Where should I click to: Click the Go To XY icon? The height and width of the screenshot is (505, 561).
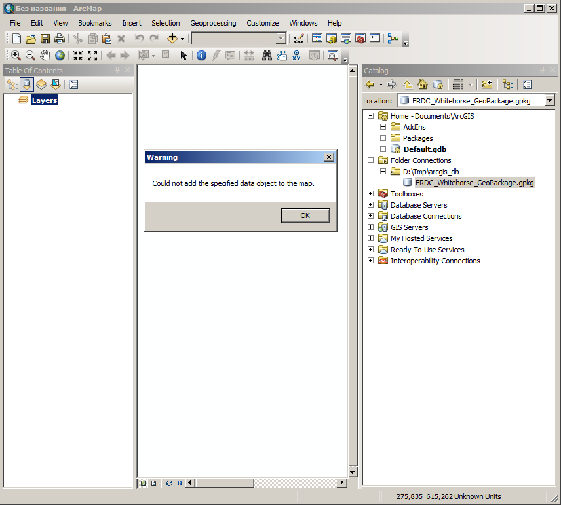pos(297,56)
